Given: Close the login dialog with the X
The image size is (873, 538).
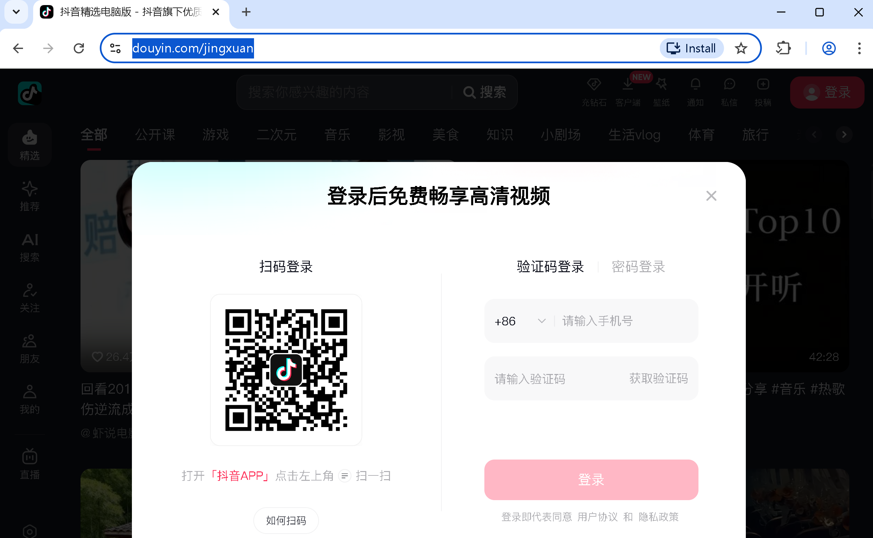Looking at the screenshot, I should point(711,196).
